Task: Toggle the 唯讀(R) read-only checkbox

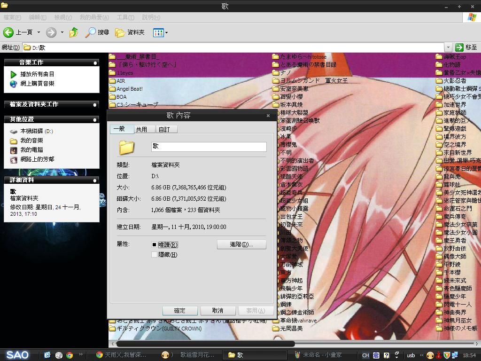Action: click(x=154, y=244)
